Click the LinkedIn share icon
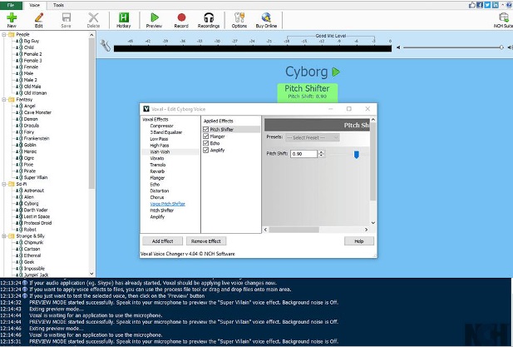 point(496,5)
